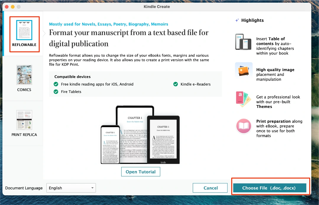Screen dimensions: 319x205
Task: Click the 'Get a professional look' Themes text
Action: [x=278, y=102]
